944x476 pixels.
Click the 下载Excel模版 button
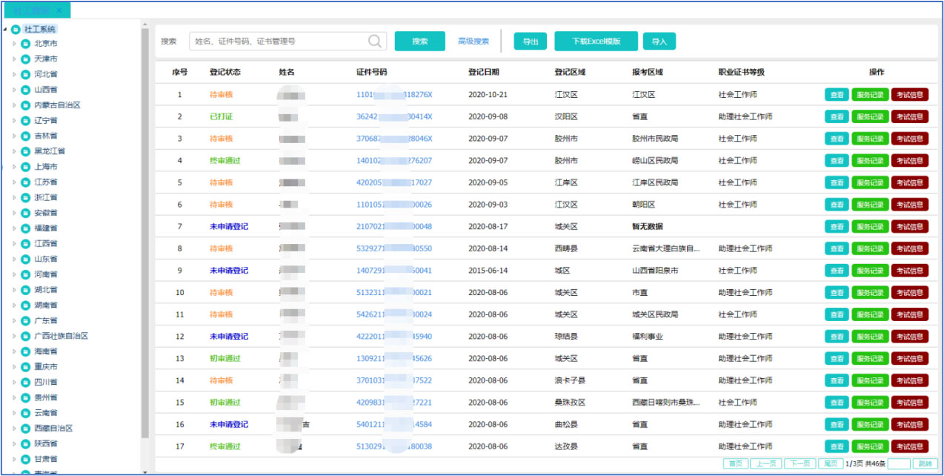click(596, 42)
